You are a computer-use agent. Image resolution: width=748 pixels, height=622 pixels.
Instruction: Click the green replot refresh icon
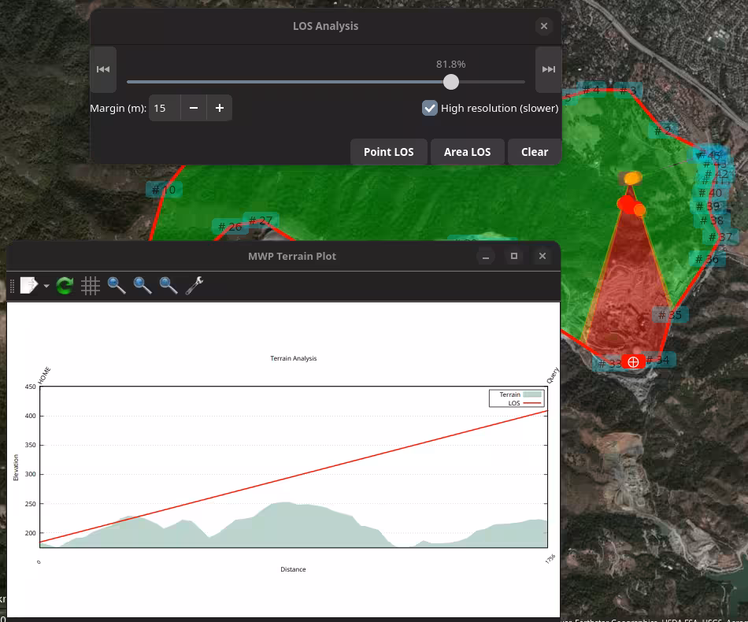click(x=65, y=286)
